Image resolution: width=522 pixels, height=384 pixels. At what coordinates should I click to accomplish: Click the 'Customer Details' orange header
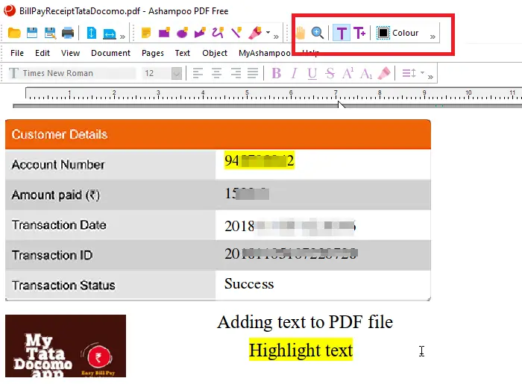[x=218, y=134]
